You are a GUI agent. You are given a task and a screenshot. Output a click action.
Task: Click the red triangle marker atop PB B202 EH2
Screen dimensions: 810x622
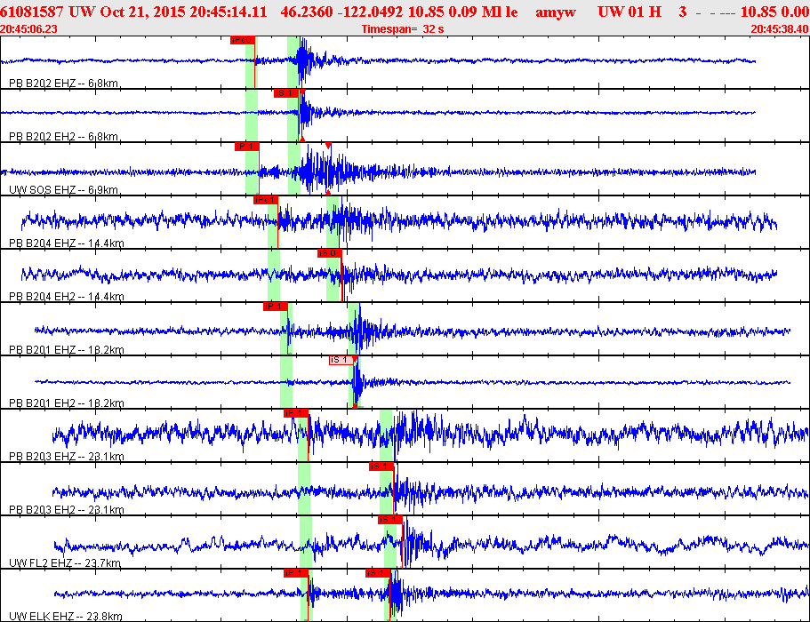302,92
